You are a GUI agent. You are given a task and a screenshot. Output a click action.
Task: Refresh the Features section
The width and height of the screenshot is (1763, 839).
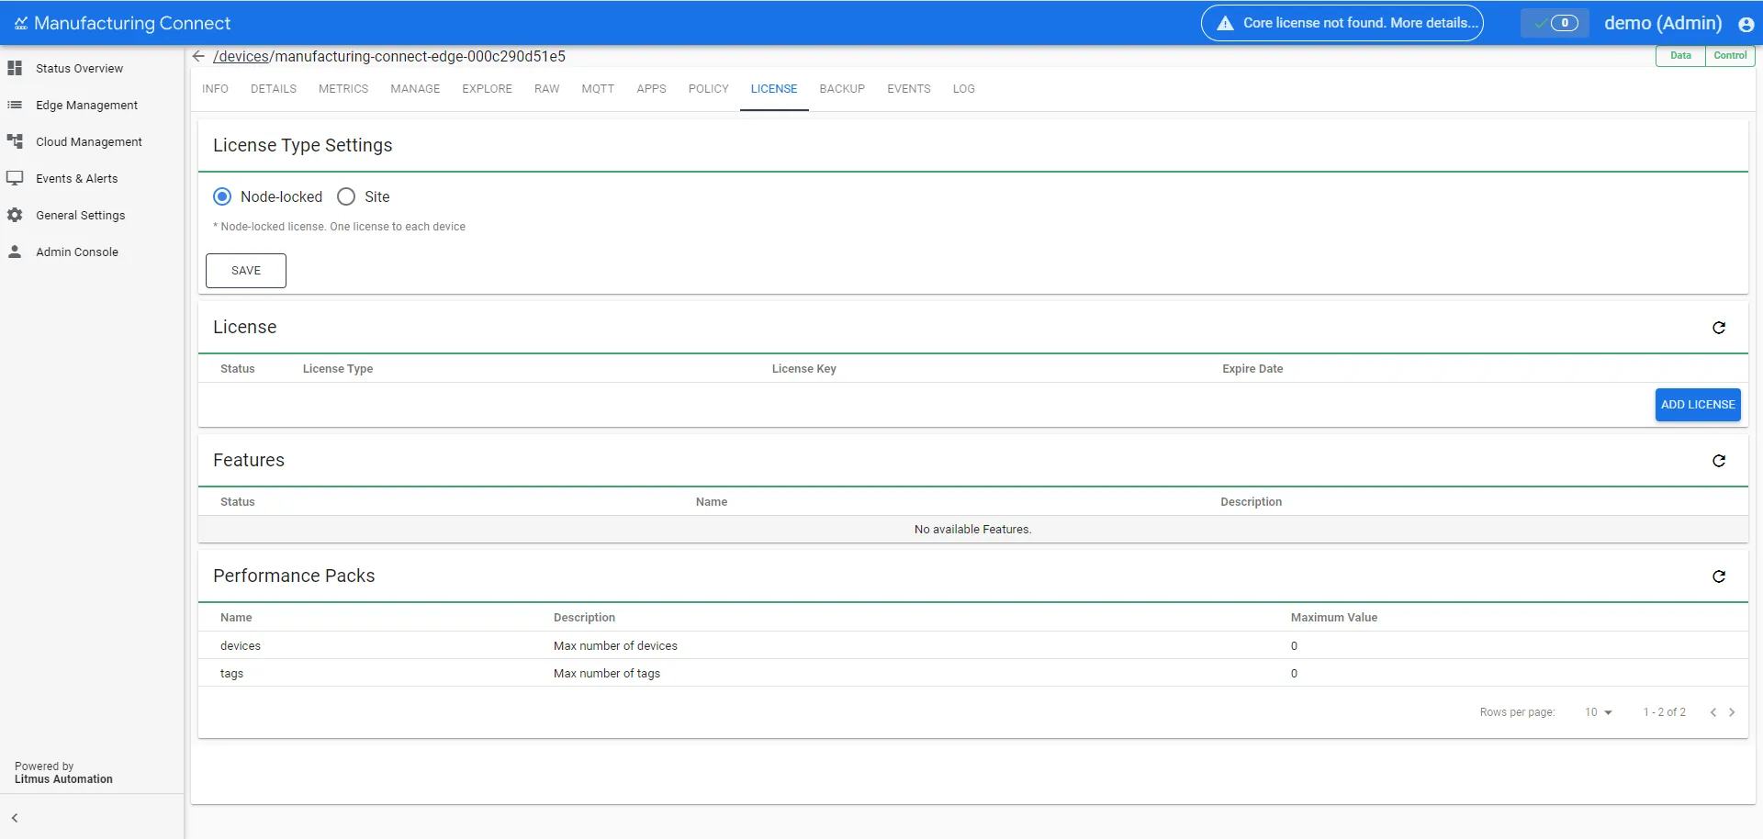click(1719, 461)
